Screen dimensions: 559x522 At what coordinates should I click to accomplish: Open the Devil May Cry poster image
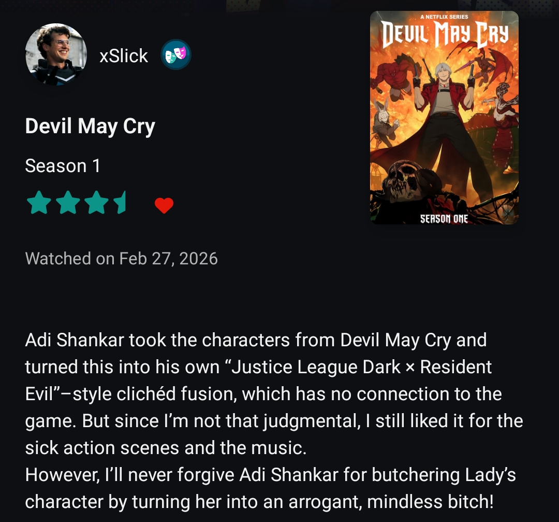pyautogui.click(x=444, y=118)
